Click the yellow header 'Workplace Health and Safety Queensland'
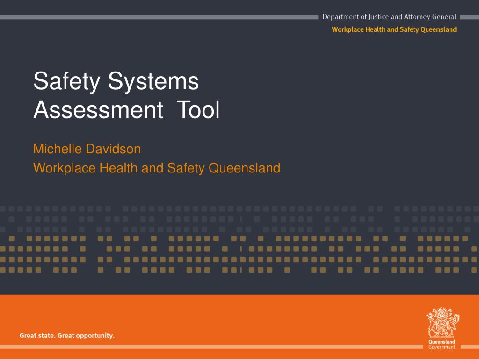 point(394,29)
